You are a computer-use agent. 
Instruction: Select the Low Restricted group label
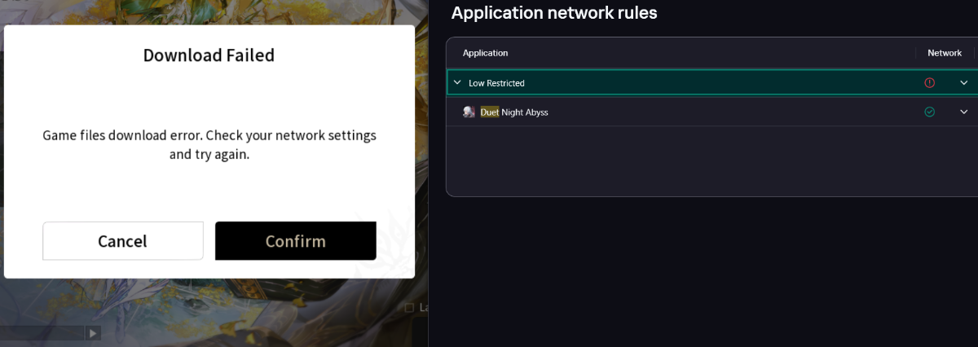tap(496, 83)
